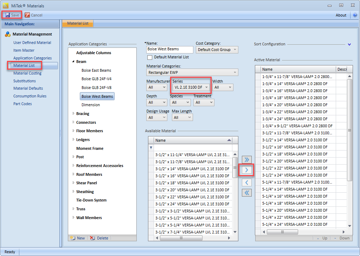
Task: Open the Cost Category dropdown
Action: tap(217, 50)
